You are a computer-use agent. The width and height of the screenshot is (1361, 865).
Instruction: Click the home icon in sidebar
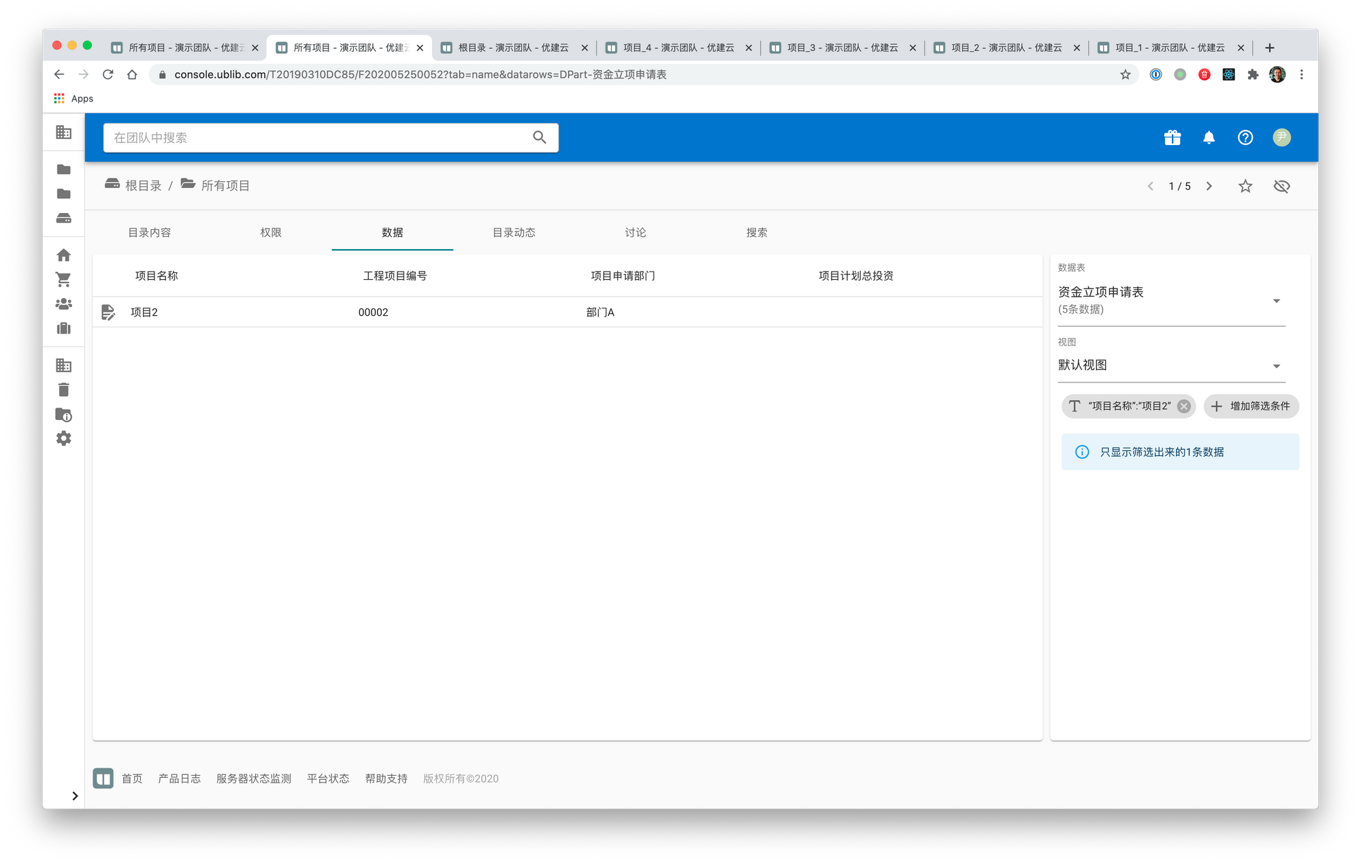coord(63,255)
